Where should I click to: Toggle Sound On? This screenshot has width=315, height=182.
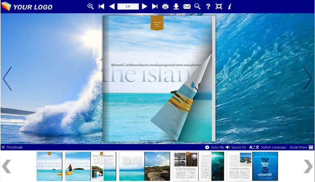236,147
